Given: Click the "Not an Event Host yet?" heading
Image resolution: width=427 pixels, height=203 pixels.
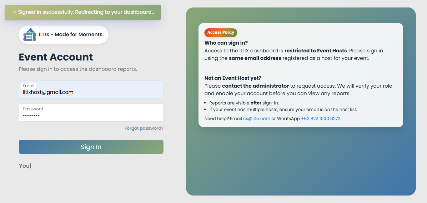Looking at the screenshot, I should [233, 78].
